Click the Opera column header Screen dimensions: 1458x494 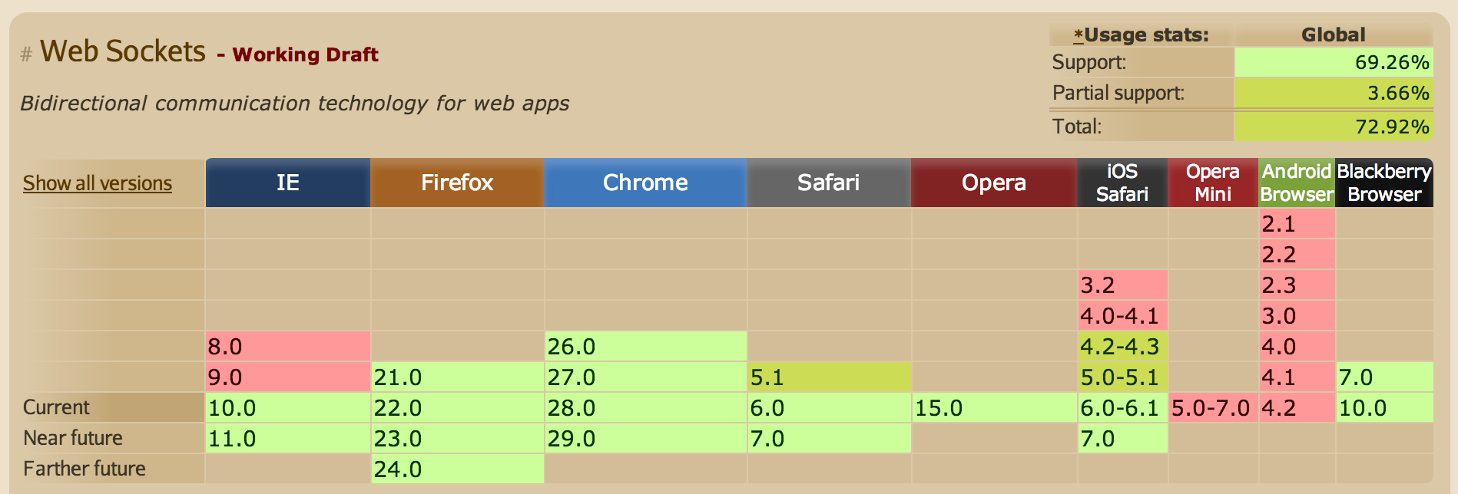[993, 183]
